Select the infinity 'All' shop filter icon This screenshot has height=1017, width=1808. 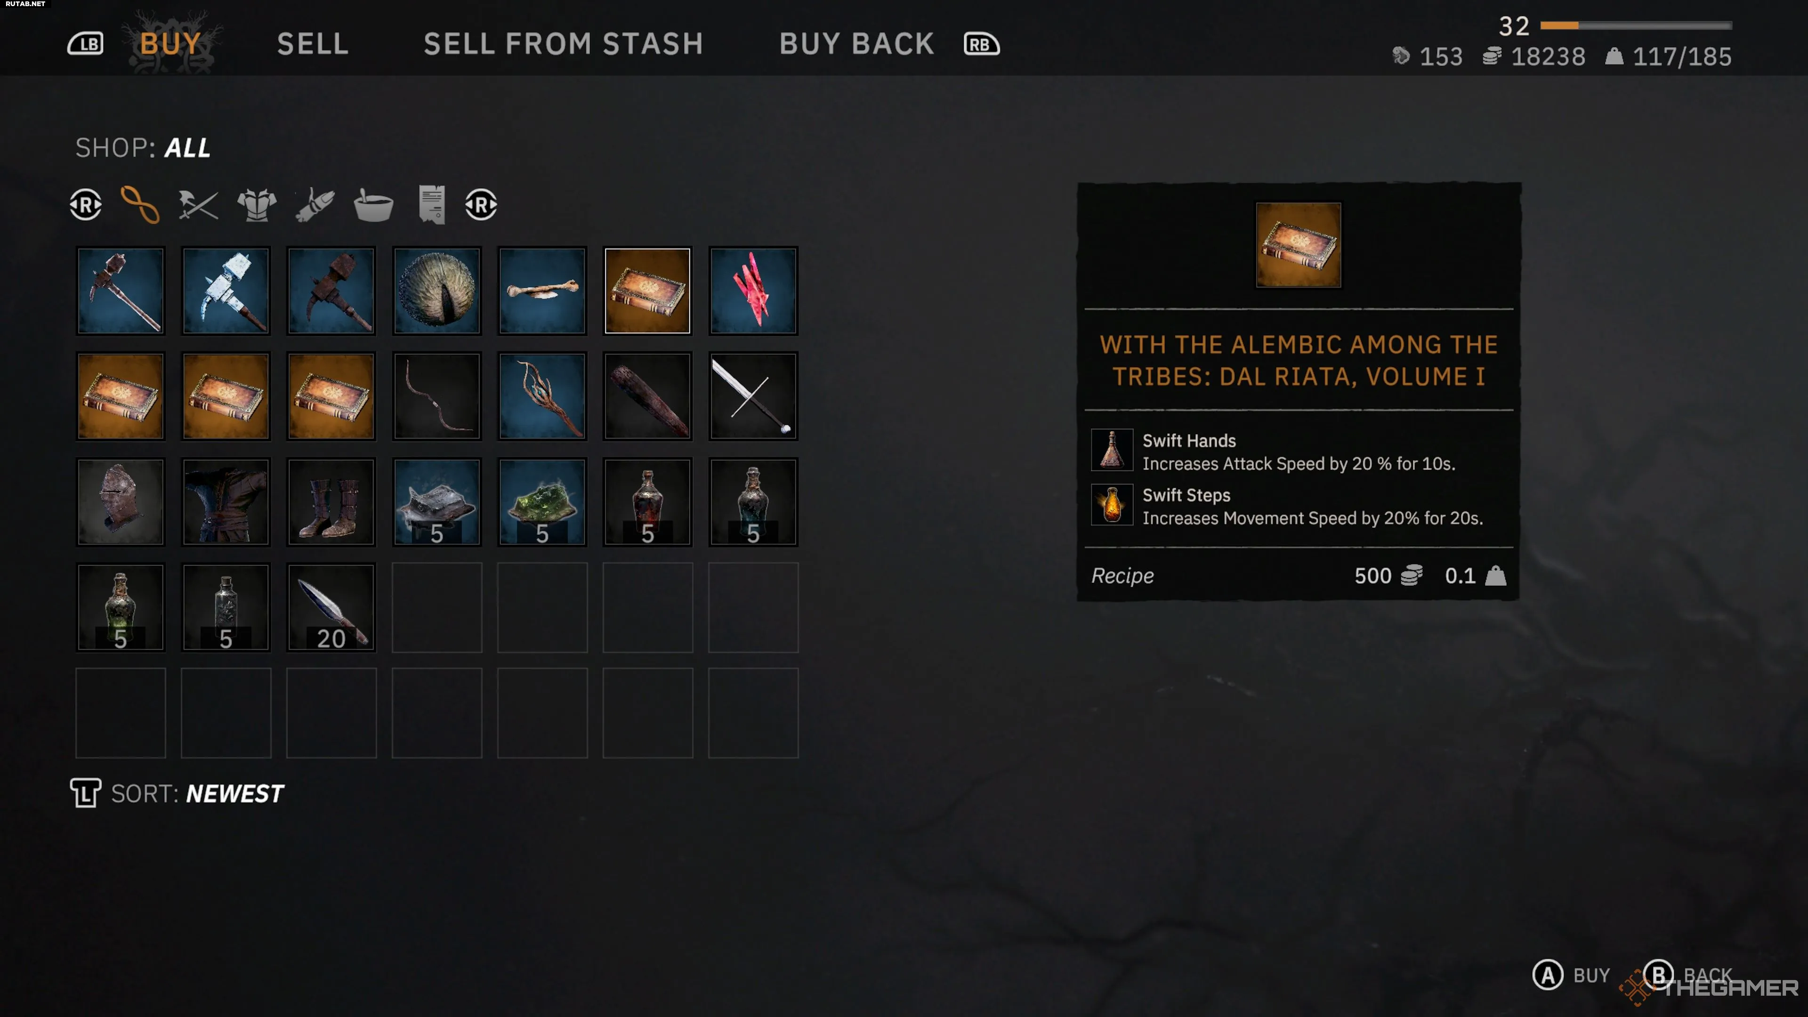click(140, 205)
